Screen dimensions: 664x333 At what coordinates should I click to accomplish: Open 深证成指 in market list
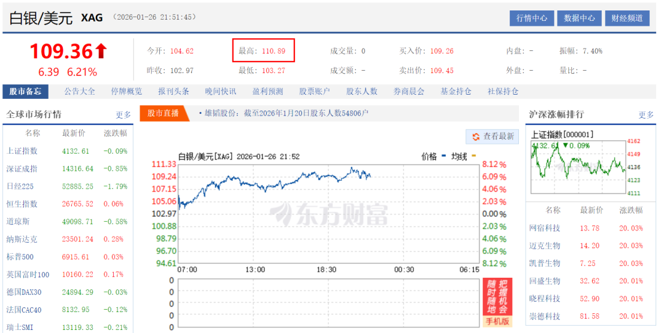tap(22, 169)
